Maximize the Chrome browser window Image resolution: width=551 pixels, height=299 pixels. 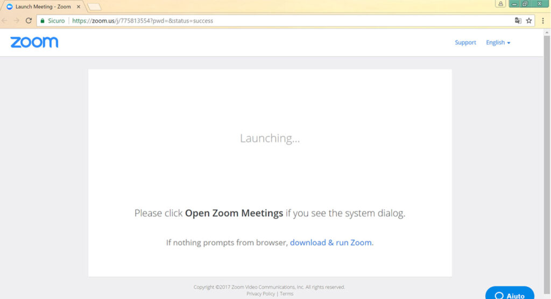tap(525, 4)
